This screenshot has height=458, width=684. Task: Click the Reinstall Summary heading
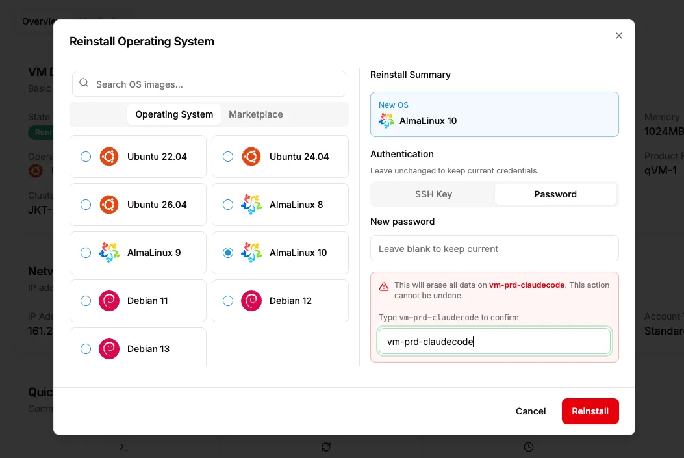410,75
